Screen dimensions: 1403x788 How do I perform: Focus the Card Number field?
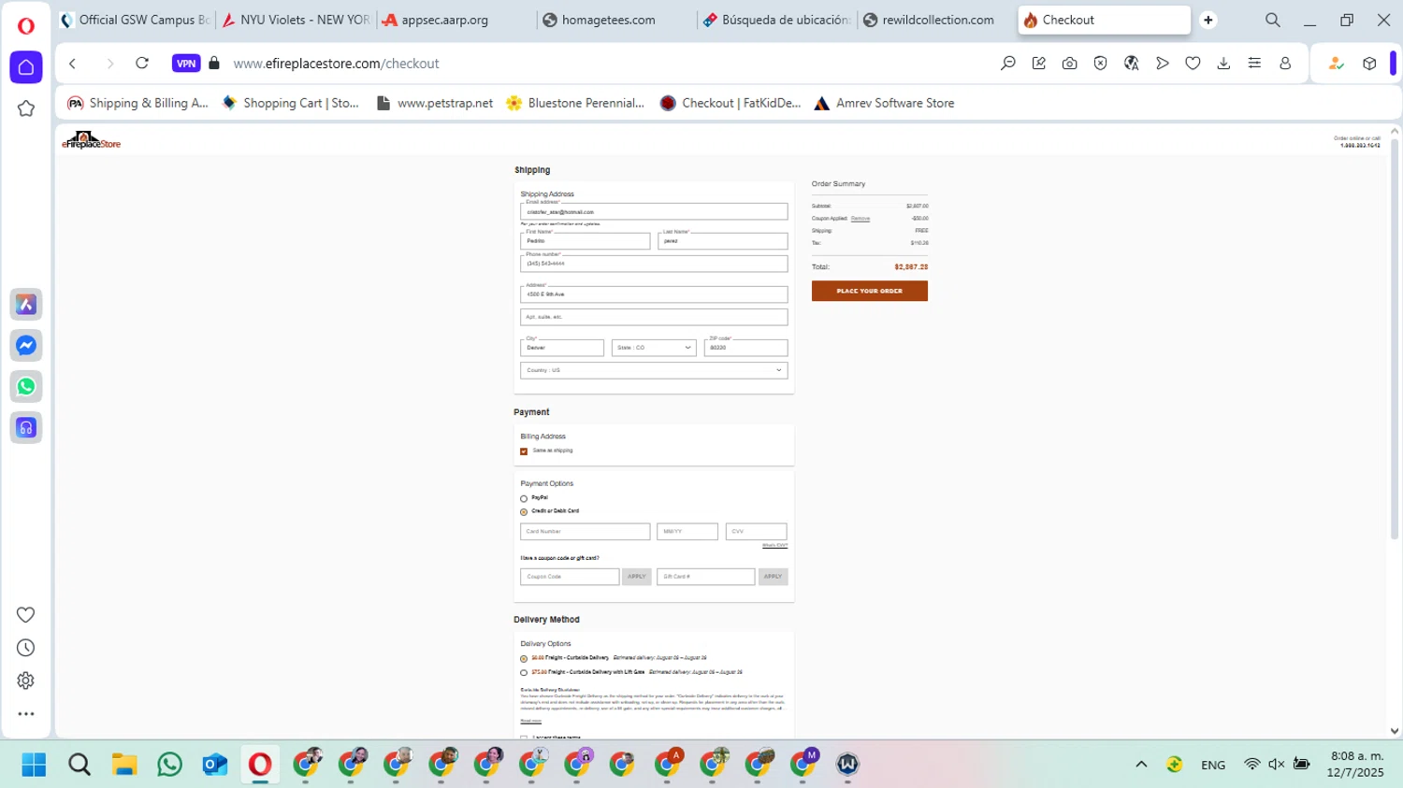coord(586,532)
